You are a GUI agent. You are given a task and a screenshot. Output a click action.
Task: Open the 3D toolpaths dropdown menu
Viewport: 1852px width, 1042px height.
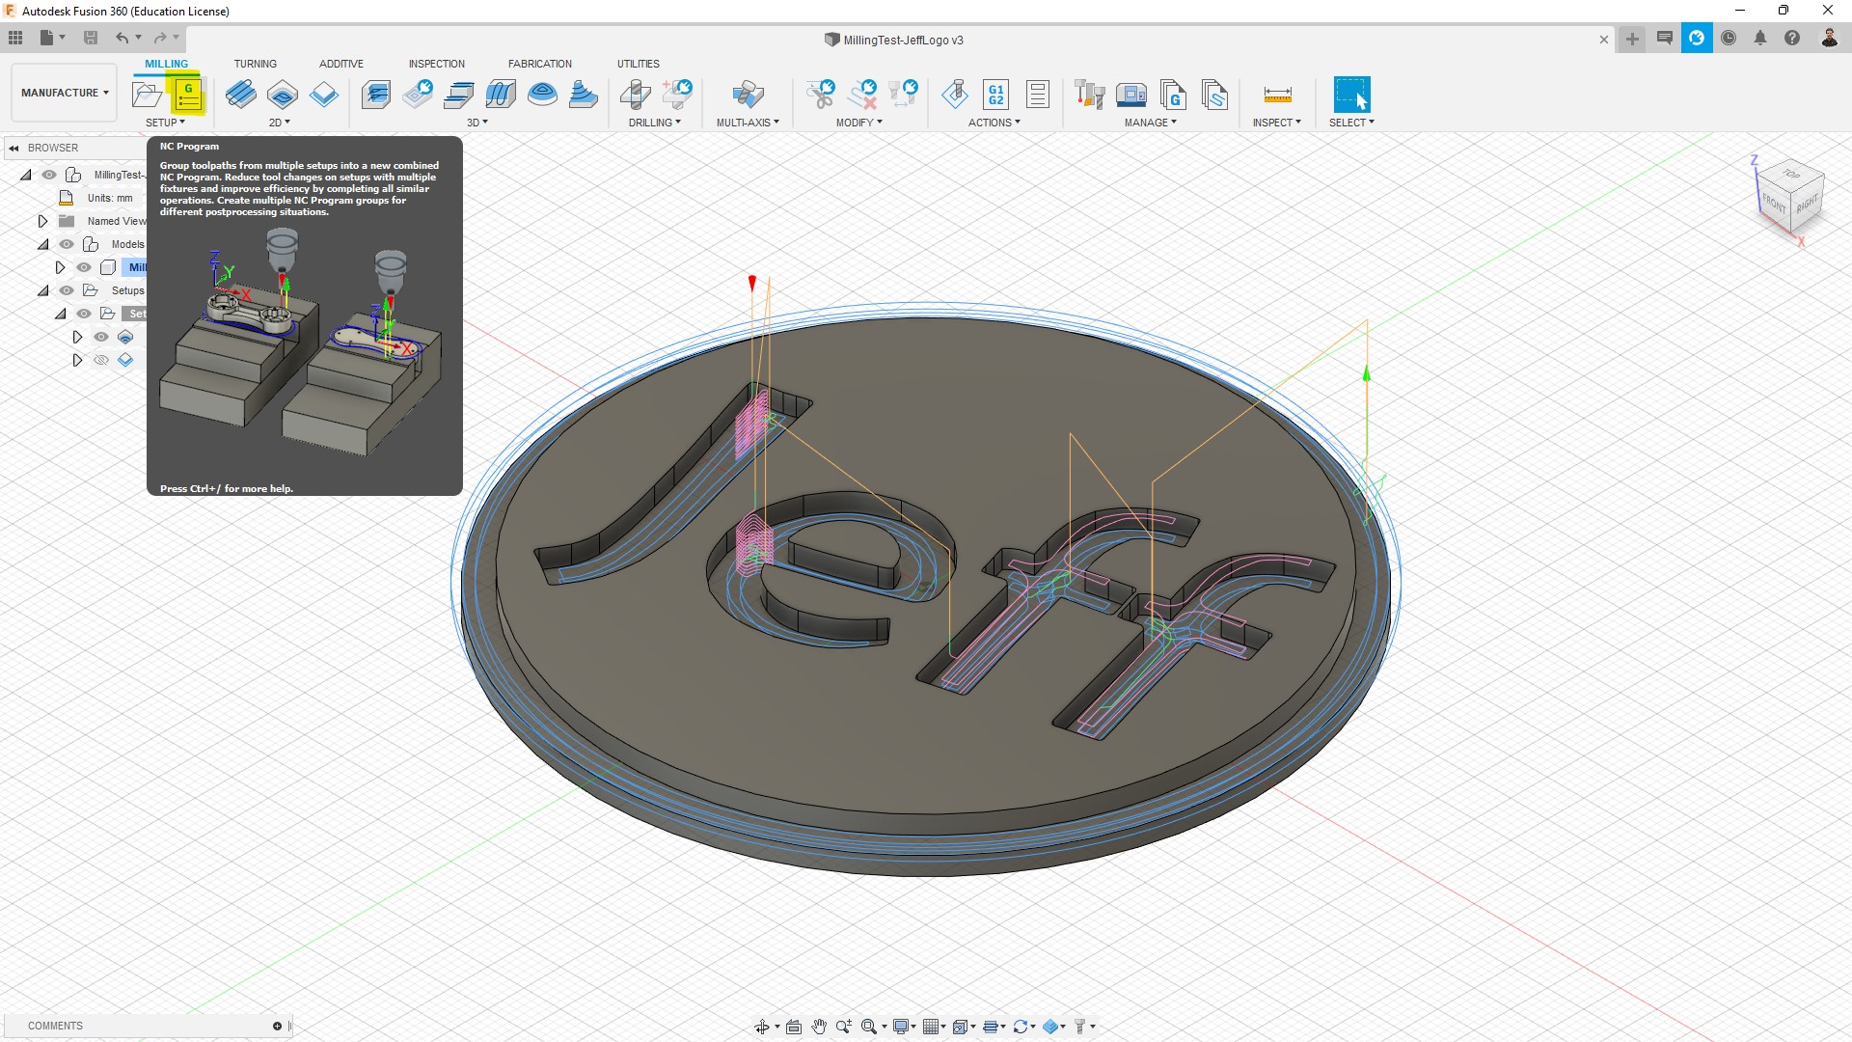click(477, 123)
